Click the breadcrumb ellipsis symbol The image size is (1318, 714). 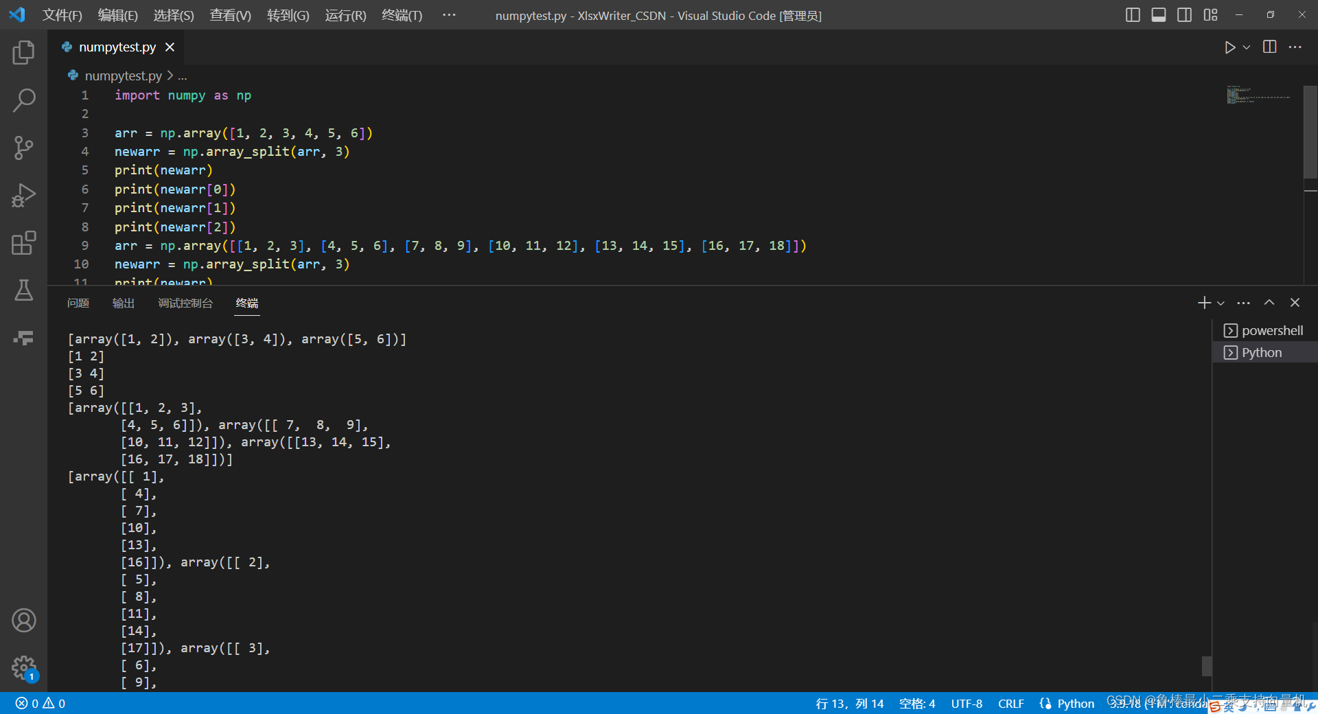pyautogui.click(x=183, y=76)
